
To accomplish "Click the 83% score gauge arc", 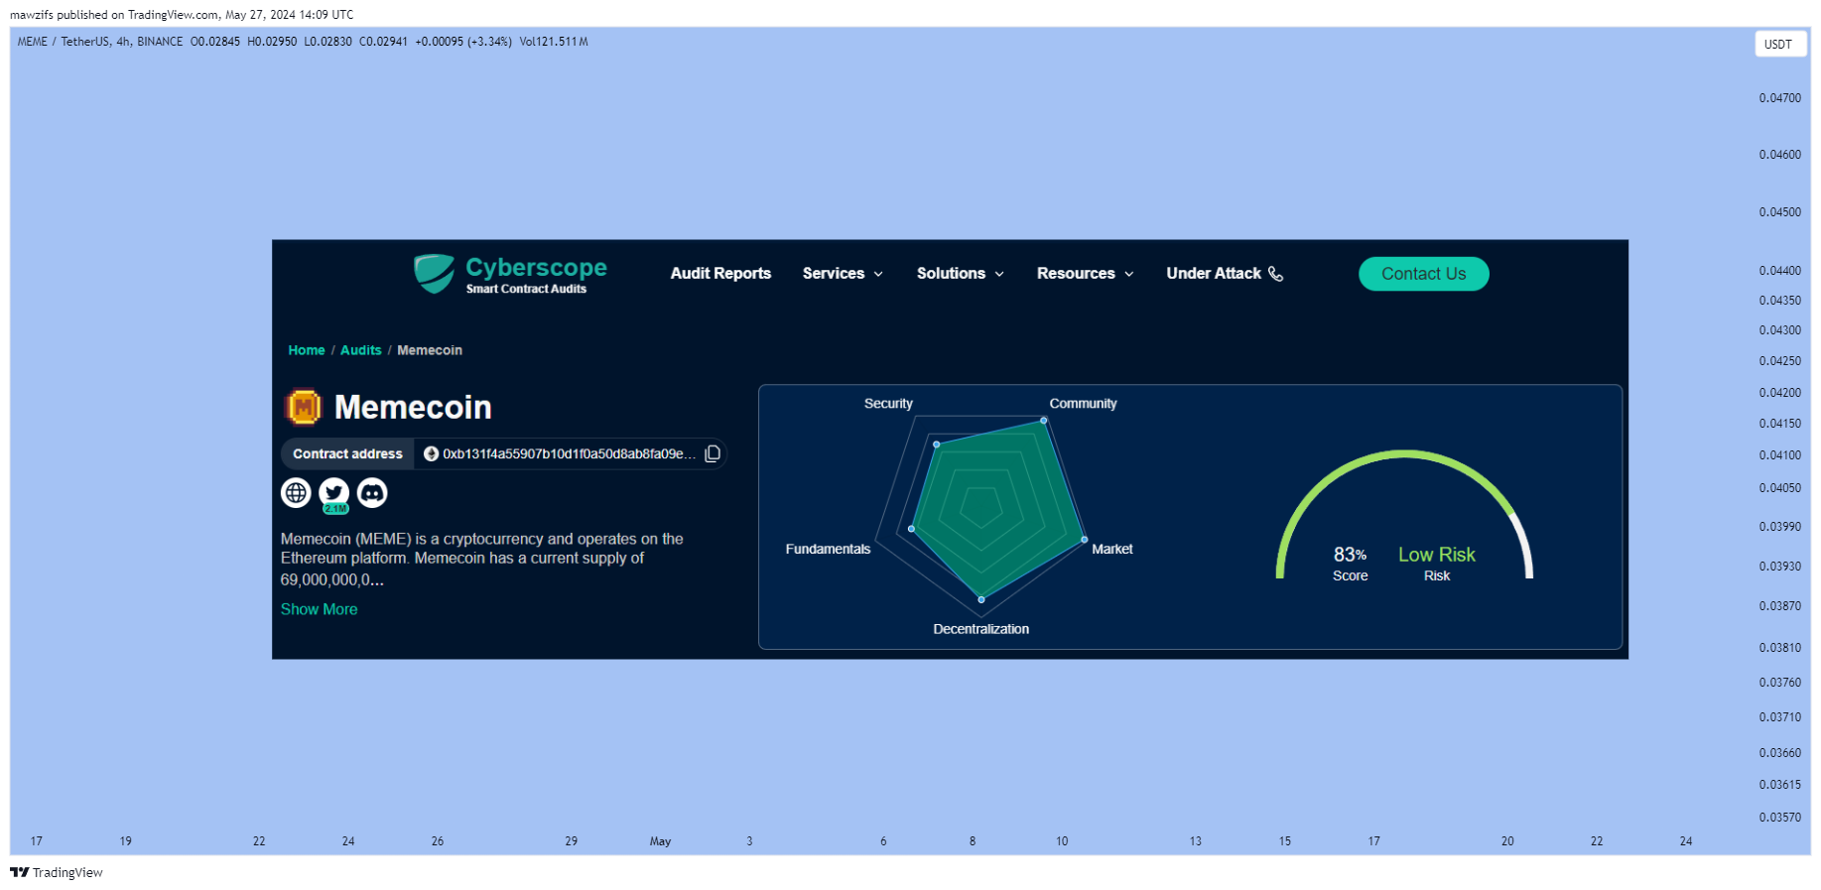I will click(1404, 455).
